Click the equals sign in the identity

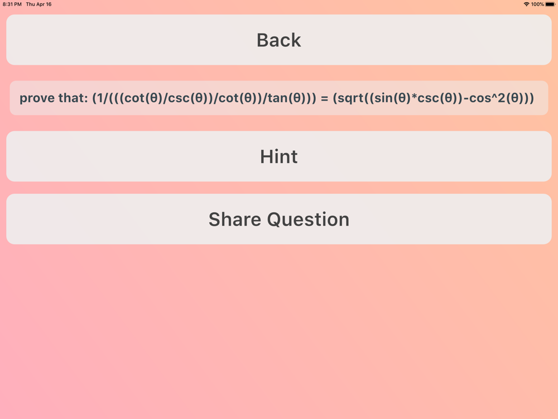(324, 98)
